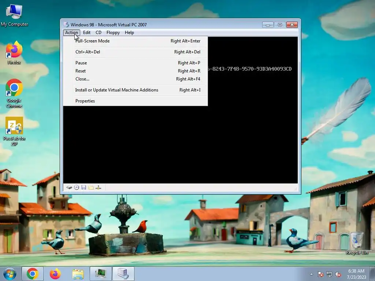Viewport: 375px width, 281px height.
Task: Minimize the Virtual PC window
Action: point(268,25)
